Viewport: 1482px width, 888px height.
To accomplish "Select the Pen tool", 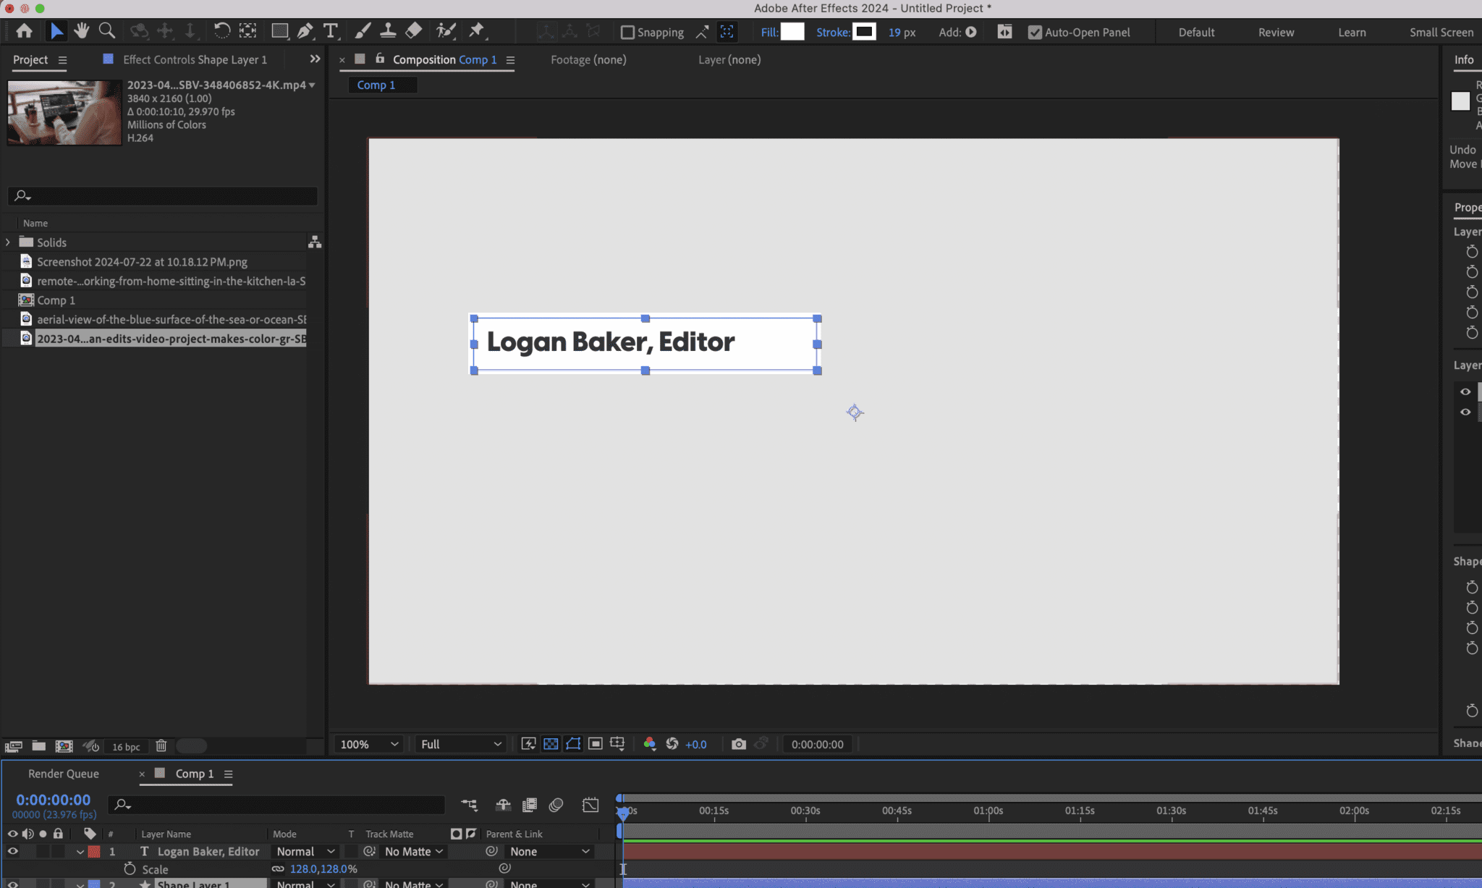I will (304, 31).
